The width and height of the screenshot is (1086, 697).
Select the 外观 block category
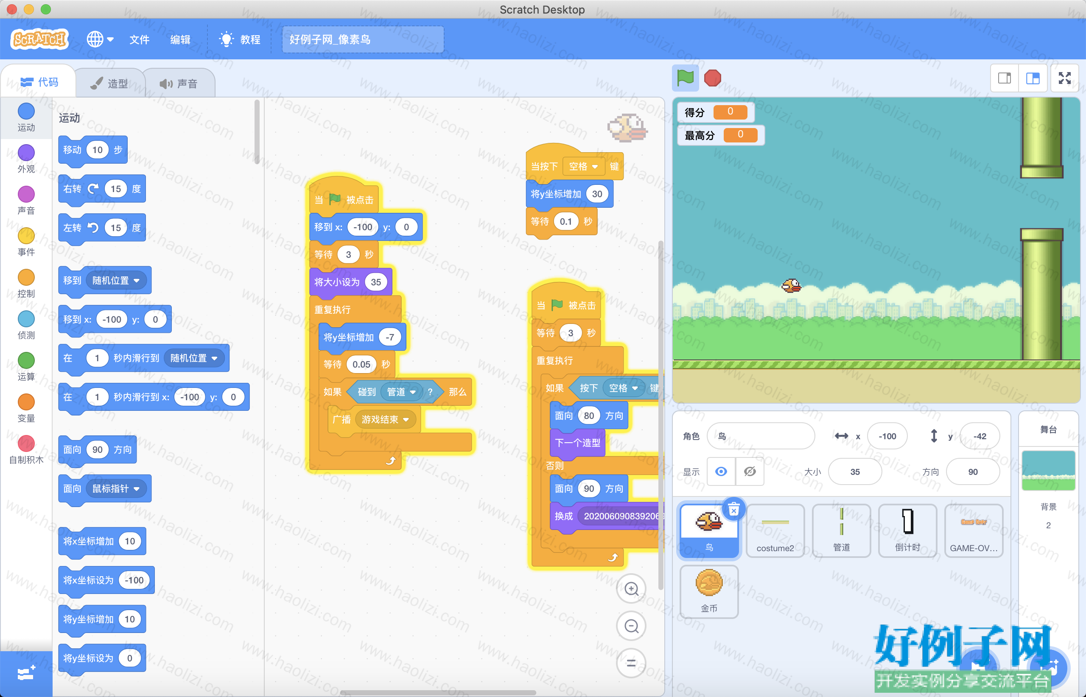tap(26, 159)
